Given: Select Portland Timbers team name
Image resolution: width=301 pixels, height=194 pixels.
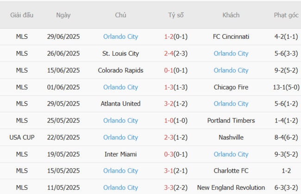Looking at the screenshot, I should click(231, 121).
